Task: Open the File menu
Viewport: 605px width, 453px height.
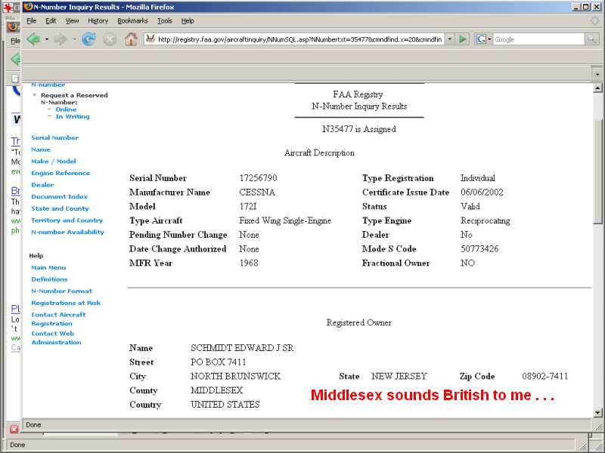Action: 31,21
